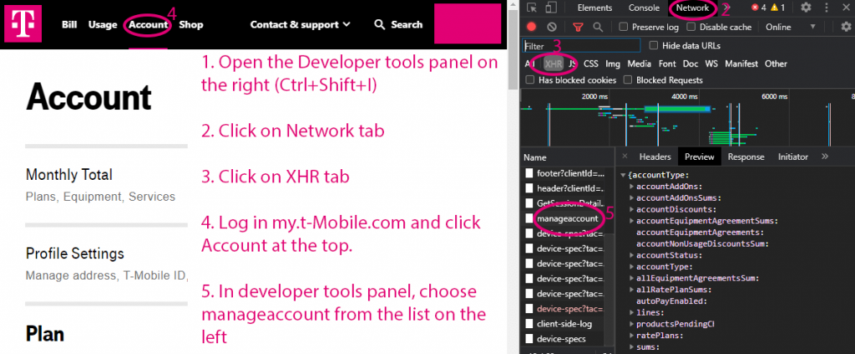855x354 pixels.
Task: Expand the allRatePlanSums node
Action: [631, 289]
